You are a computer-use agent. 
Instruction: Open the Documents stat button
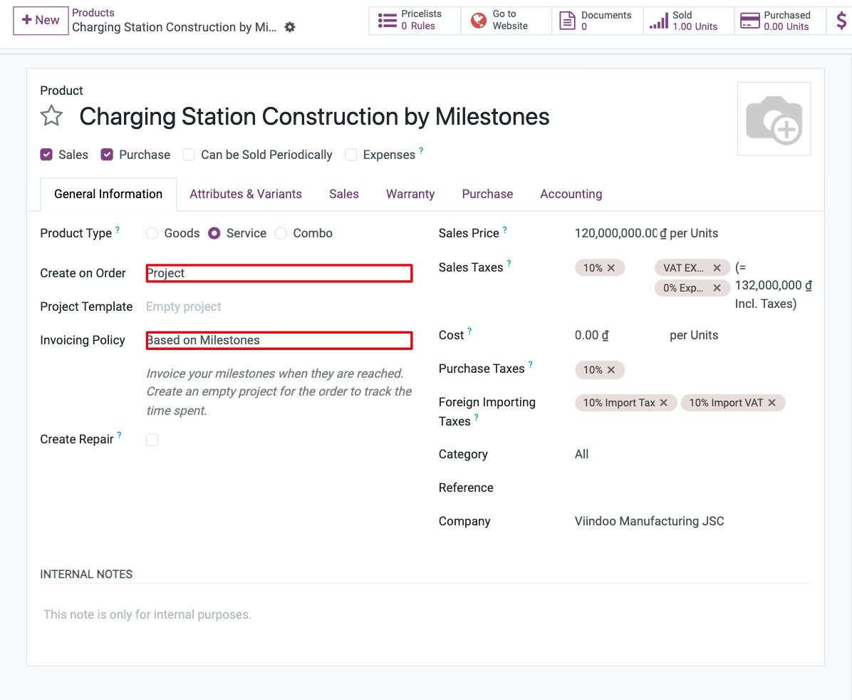(x=597, y=20)
